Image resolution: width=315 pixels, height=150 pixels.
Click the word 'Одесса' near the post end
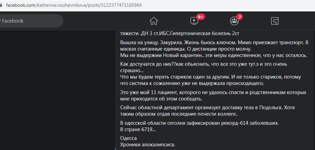(x=128, y=138)
